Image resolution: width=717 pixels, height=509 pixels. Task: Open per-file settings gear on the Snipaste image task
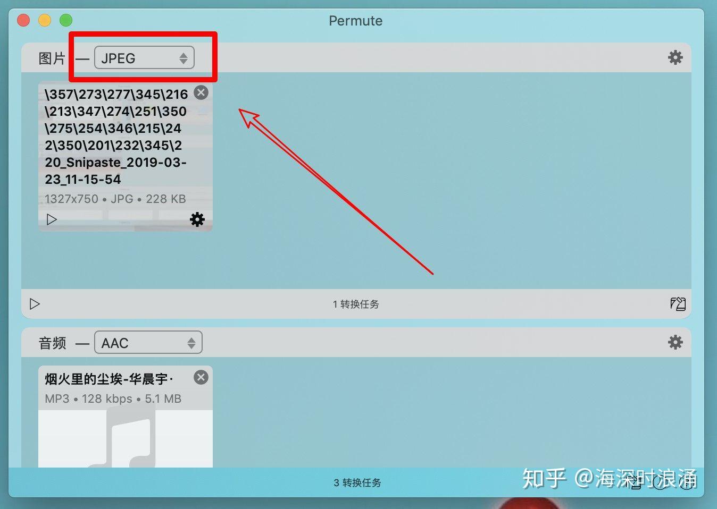tap(197, 219)
